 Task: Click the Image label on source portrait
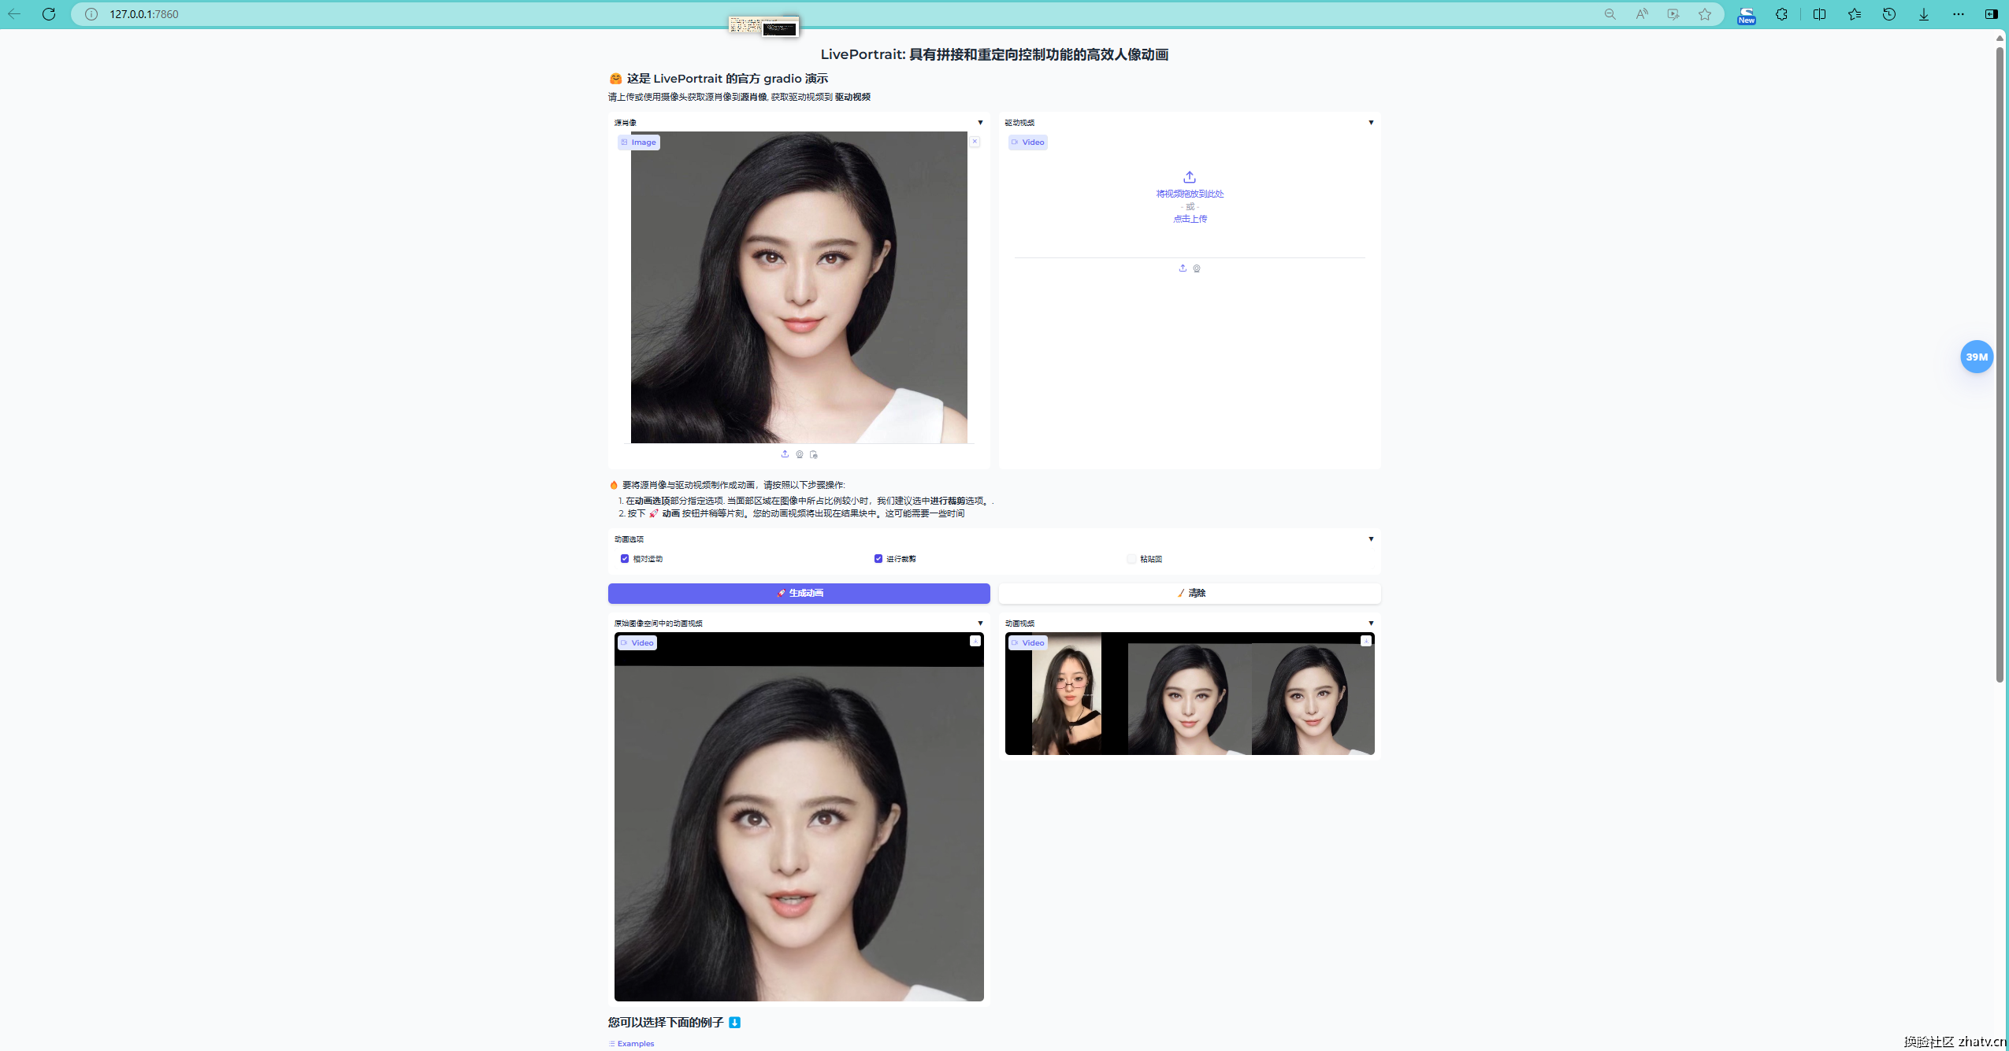click(639, 142)
